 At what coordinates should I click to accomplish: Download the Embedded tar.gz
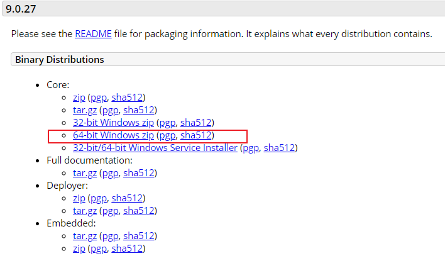point(85,236)
